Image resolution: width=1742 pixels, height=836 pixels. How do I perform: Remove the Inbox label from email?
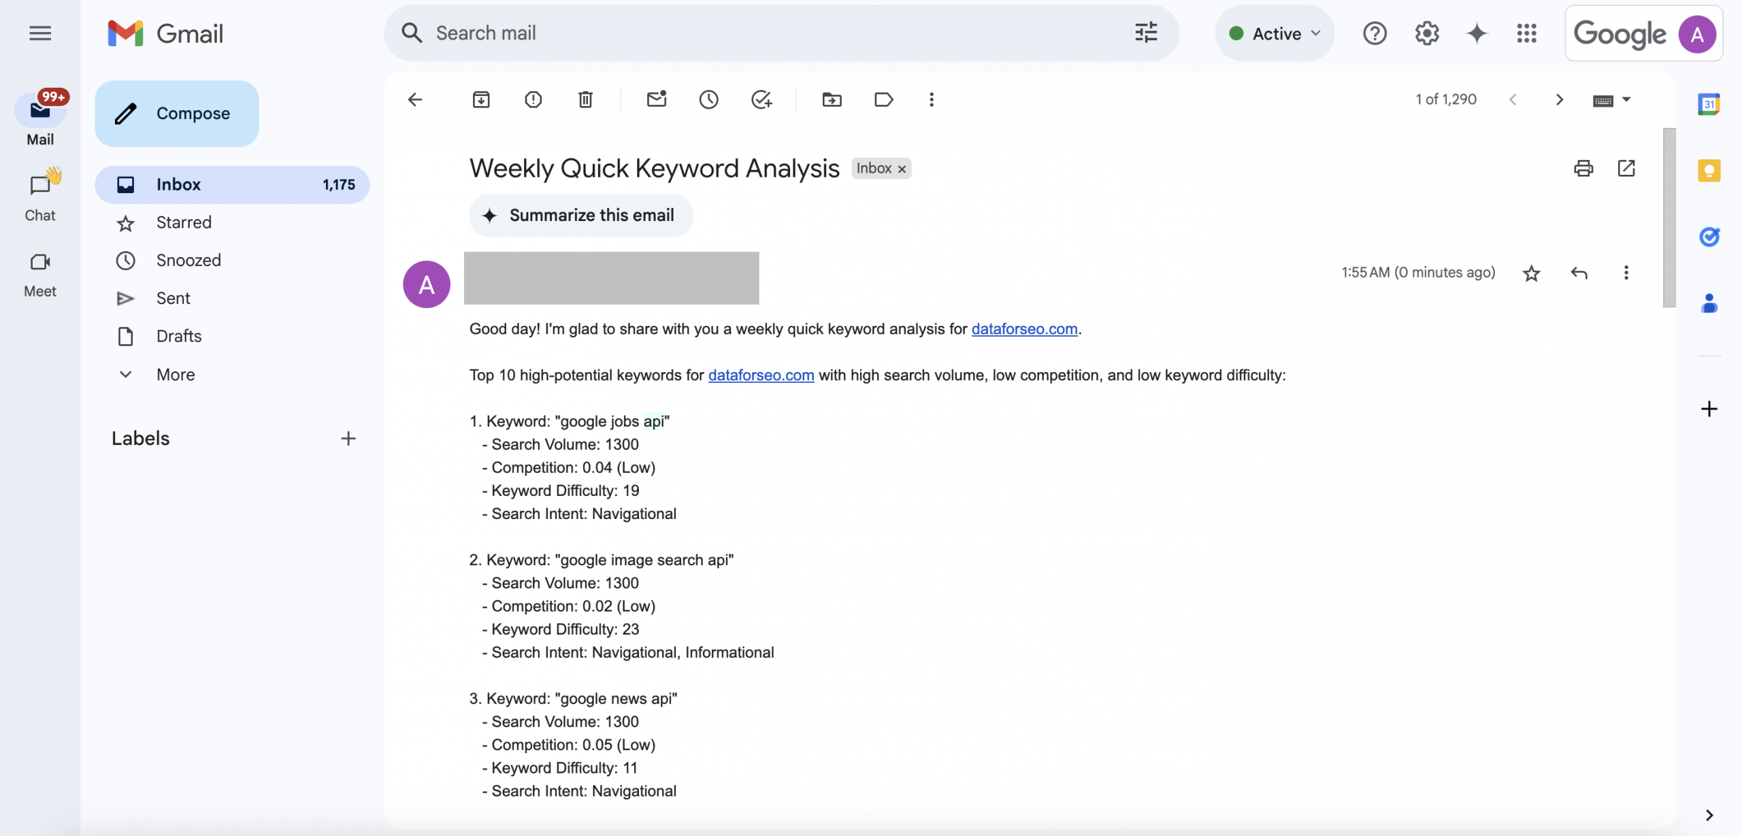(x=902, y=169)
